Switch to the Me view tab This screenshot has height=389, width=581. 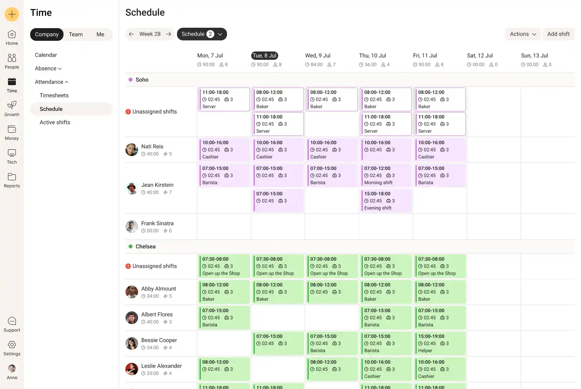[x=100, y=34]
